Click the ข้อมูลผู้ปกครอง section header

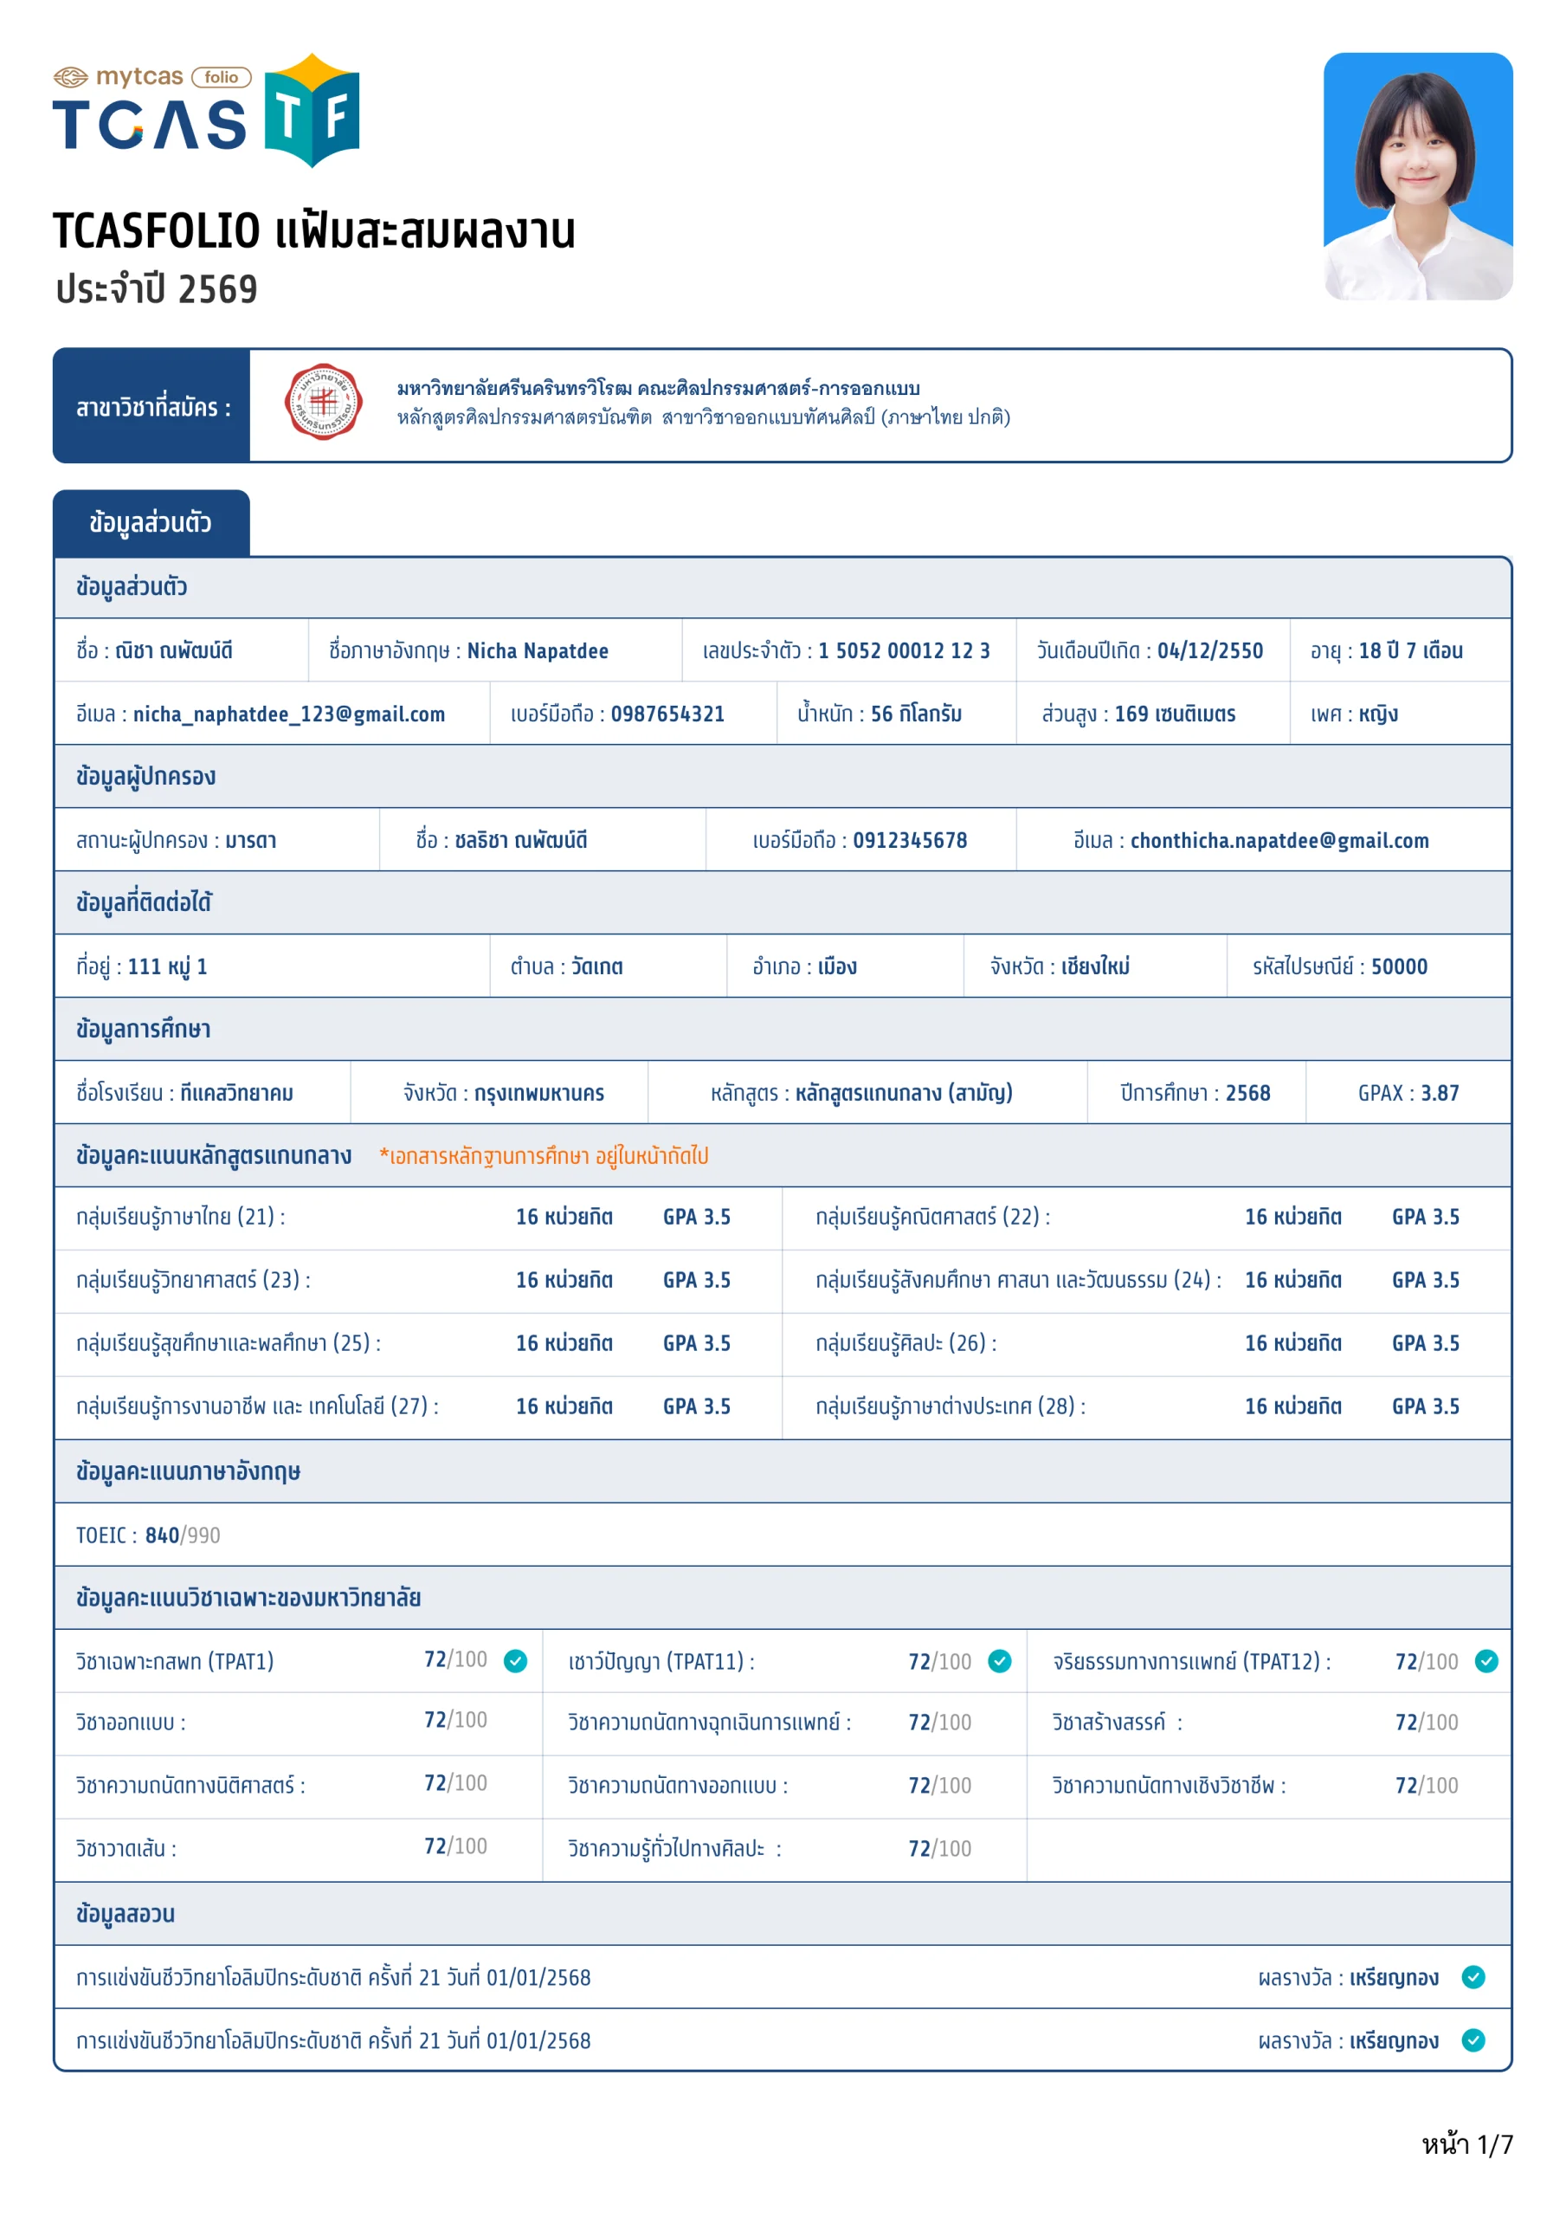point(145,776)
